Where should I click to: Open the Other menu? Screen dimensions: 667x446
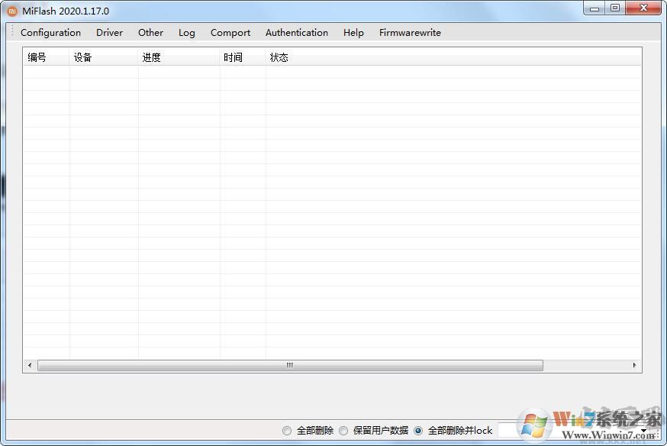coord(150,32)
